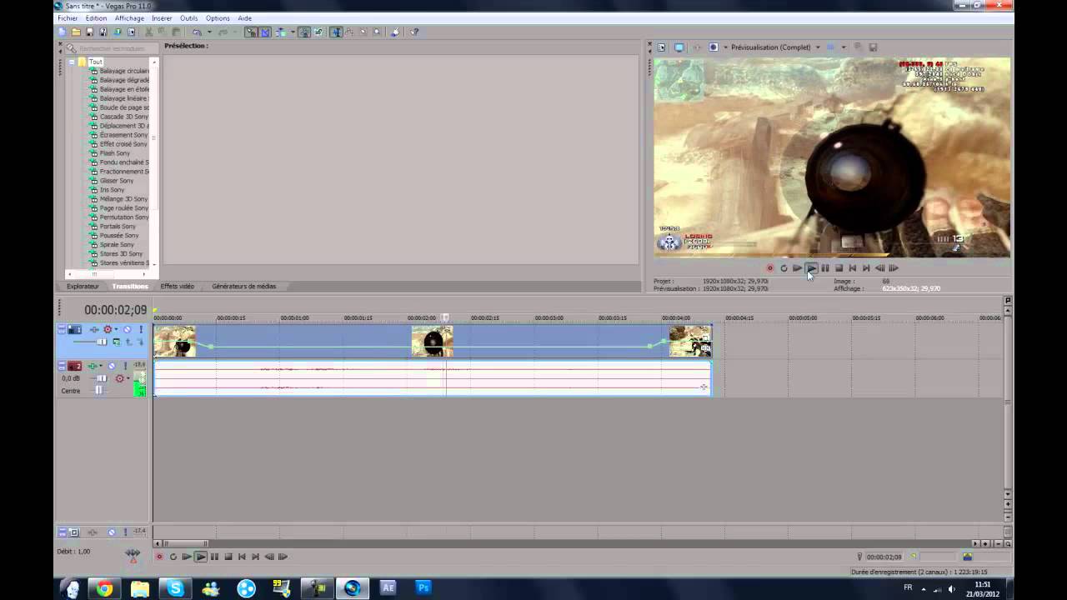Image resolution: width=1067 pixels, height=600 pixels.
Task: Stop playback in the preview window
Action: 839,268
